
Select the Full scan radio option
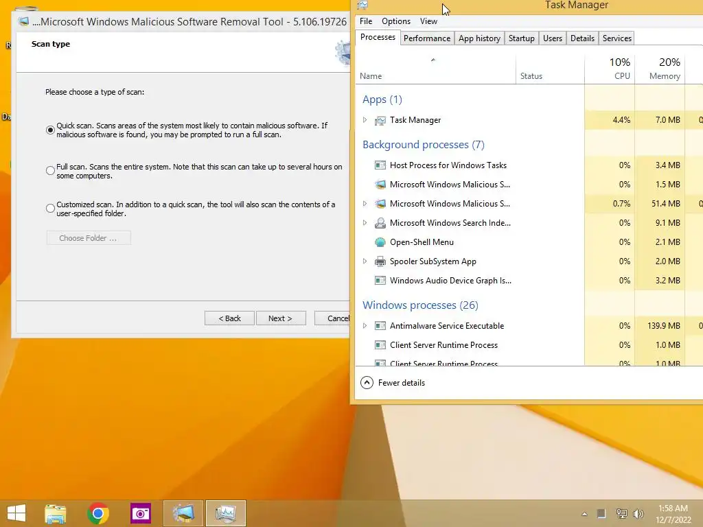tap(50, 171)
